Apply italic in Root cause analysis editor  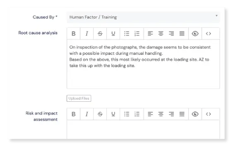click(x=87, y=33)
